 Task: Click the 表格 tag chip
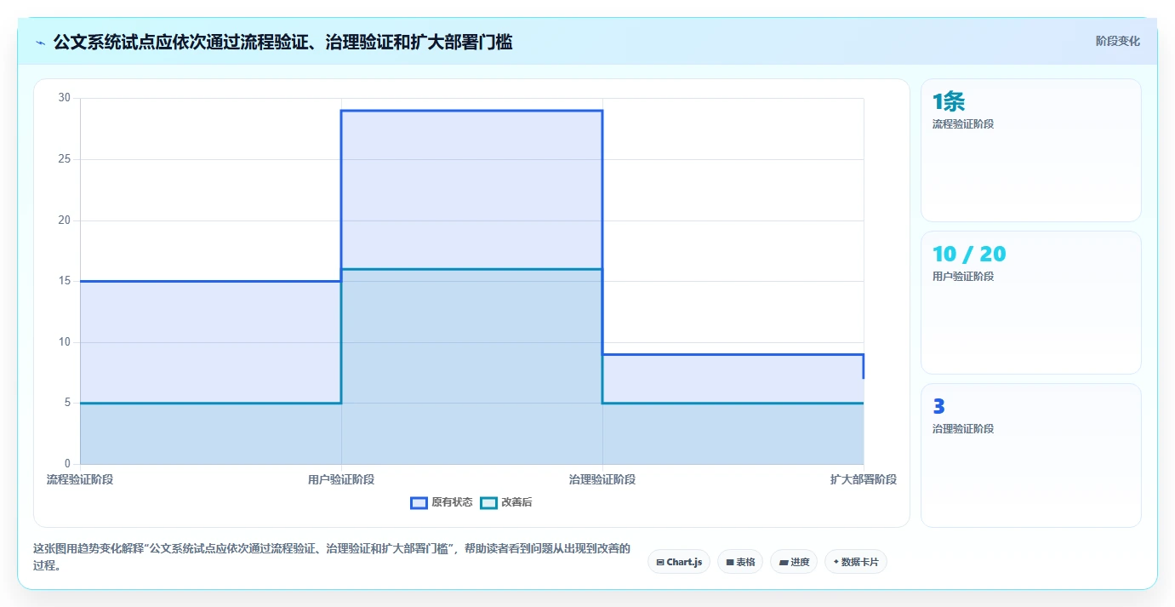point(740,562)
